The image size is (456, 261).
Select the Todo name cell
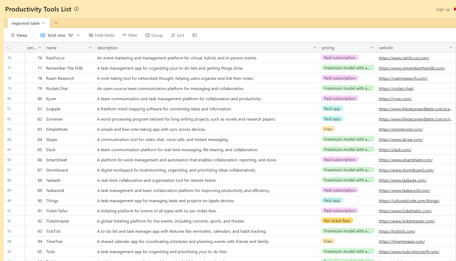(70, 252)
